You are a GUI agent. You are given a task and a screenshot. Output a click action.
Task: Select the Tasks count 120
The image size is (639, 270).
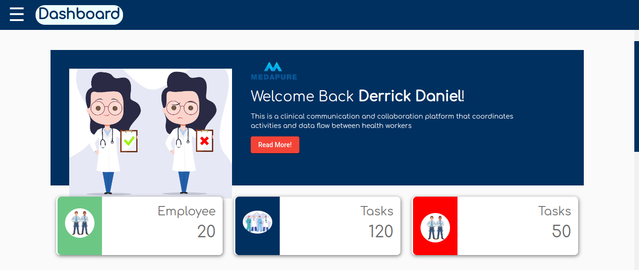(381, 231)
